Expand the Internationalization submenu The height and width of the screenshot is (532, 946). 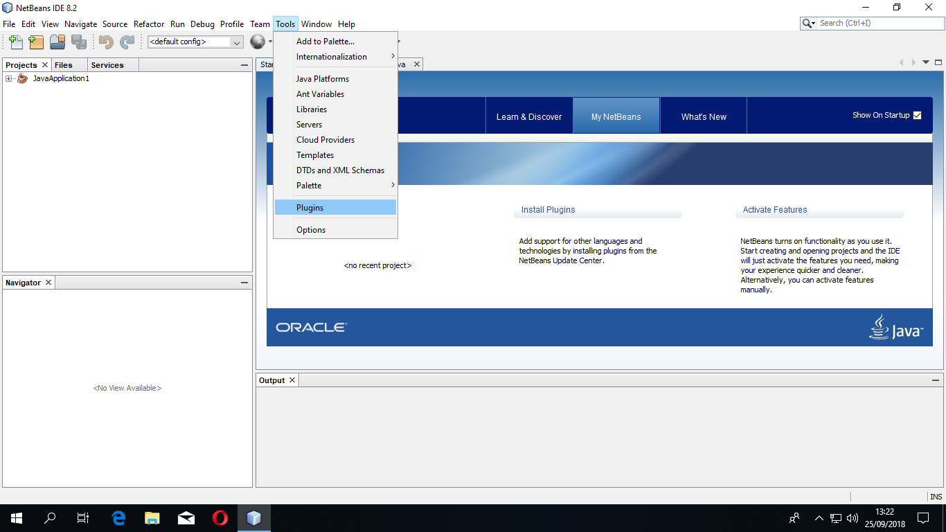335,57
